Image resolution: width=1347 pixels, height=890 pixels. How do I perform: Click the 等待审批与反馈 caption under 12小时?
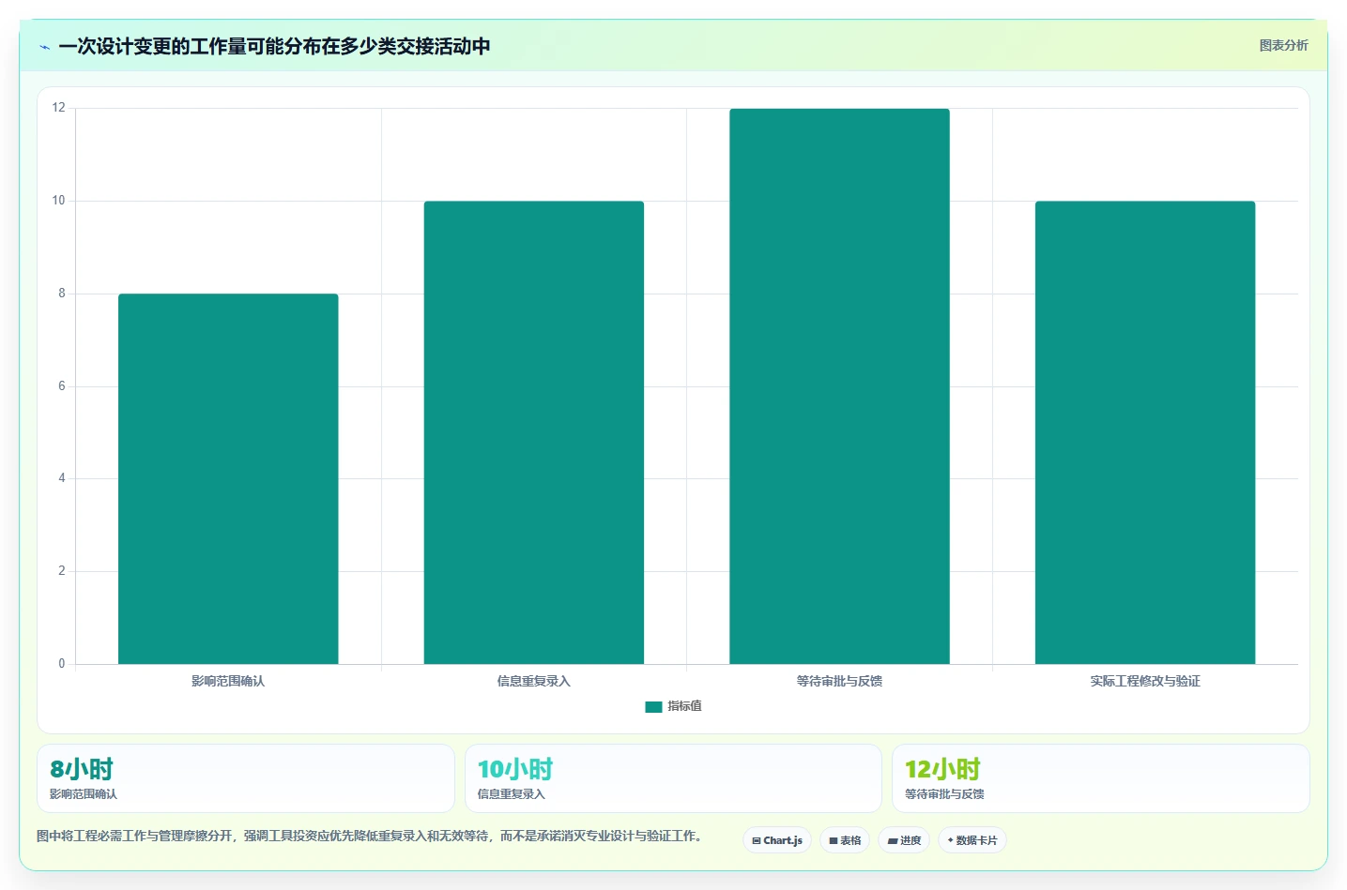click(x=944, y=794)
